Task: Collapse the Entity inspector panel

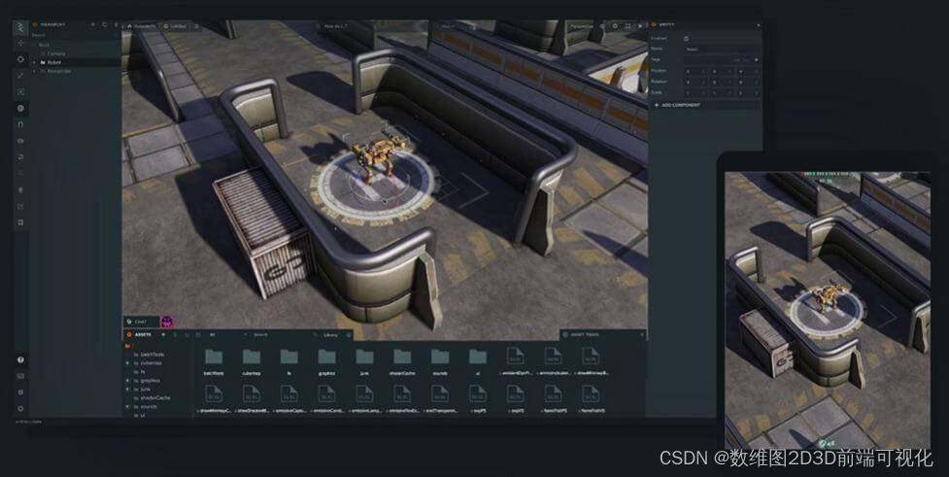Action: pyautogui.click(x=759, y=25)
